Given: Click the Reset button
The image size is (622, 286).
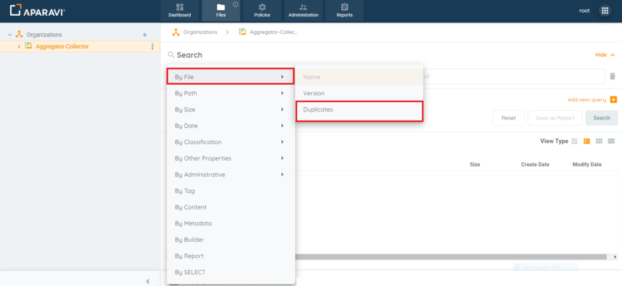Looking at the screenshot, I should click(x=508, y=118).
